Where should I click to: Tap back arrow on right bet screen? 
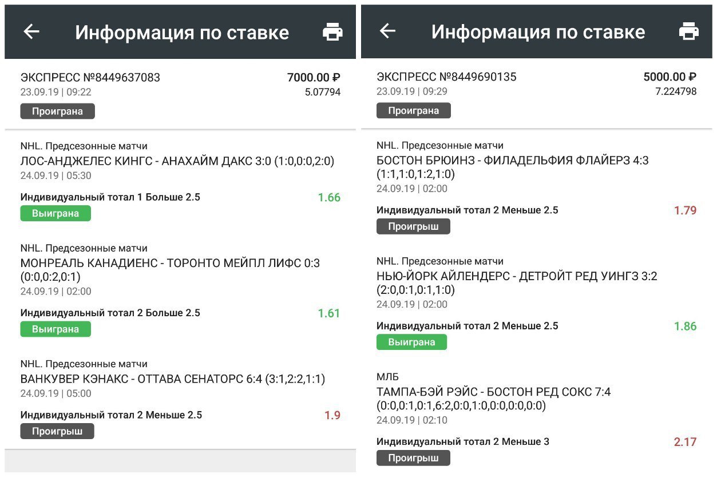(x=388, y=31)
